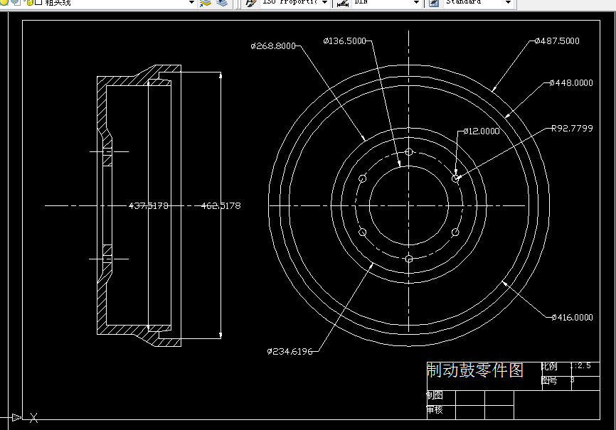Open the dimension style manager icon

click(343, 3)
